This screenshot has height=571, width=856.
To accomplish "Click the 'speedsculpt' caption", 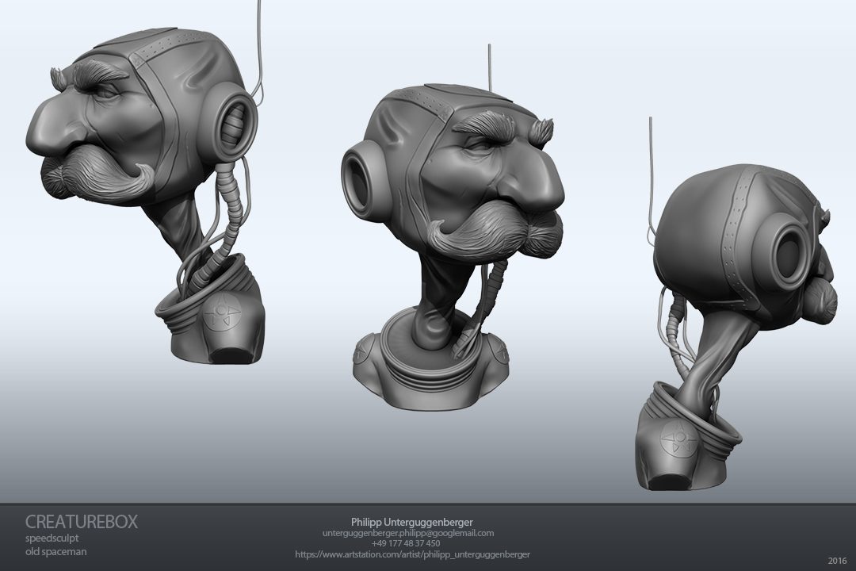I will click(52, 538).
